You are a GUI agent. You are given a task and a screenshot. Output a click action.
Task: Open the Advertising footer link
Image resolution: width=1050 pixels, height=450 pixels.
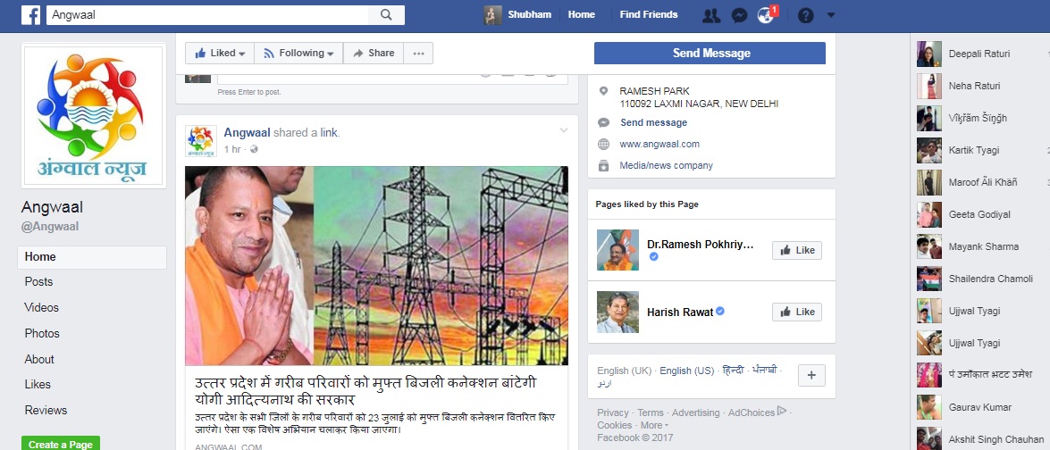(696, 412)
